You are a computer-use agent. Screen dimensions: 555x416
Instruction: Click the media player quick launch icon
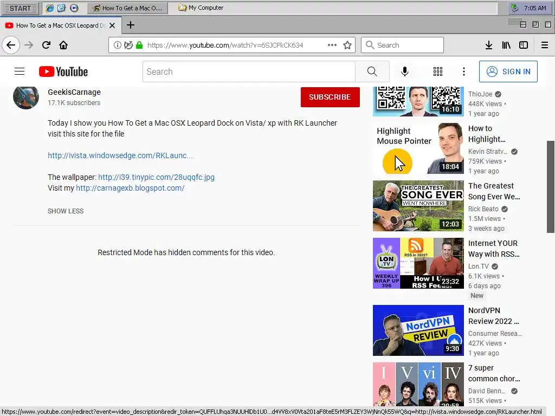[x=74, y=8]
